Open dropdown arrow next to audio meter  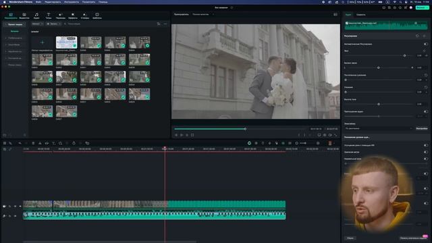[x=334, y=143]
